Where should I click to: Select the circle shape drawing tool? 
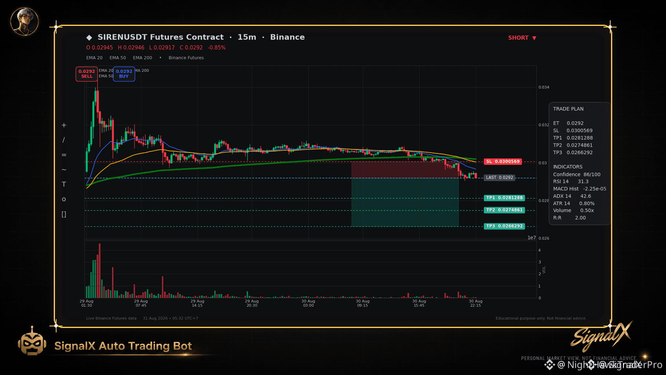[64, 199]
